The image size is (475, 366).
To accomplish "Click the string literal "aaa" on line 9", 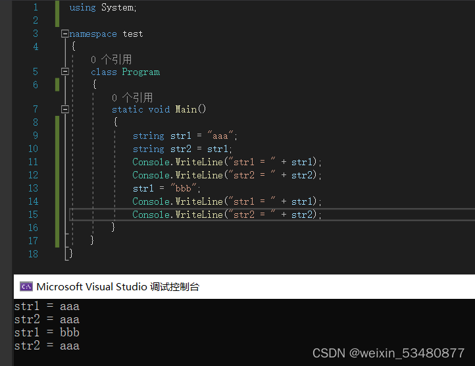I will click(x=220, y=135).
